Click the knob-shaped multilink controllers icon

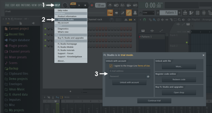tap(135, 13)
